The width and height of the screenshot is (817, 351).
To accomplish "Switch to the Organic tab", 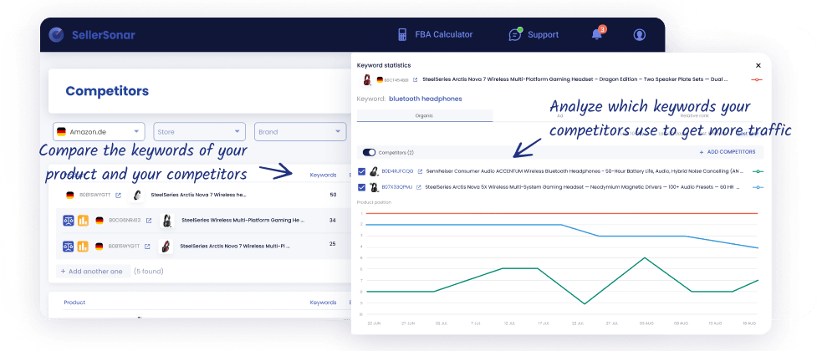I will point(424,116).
